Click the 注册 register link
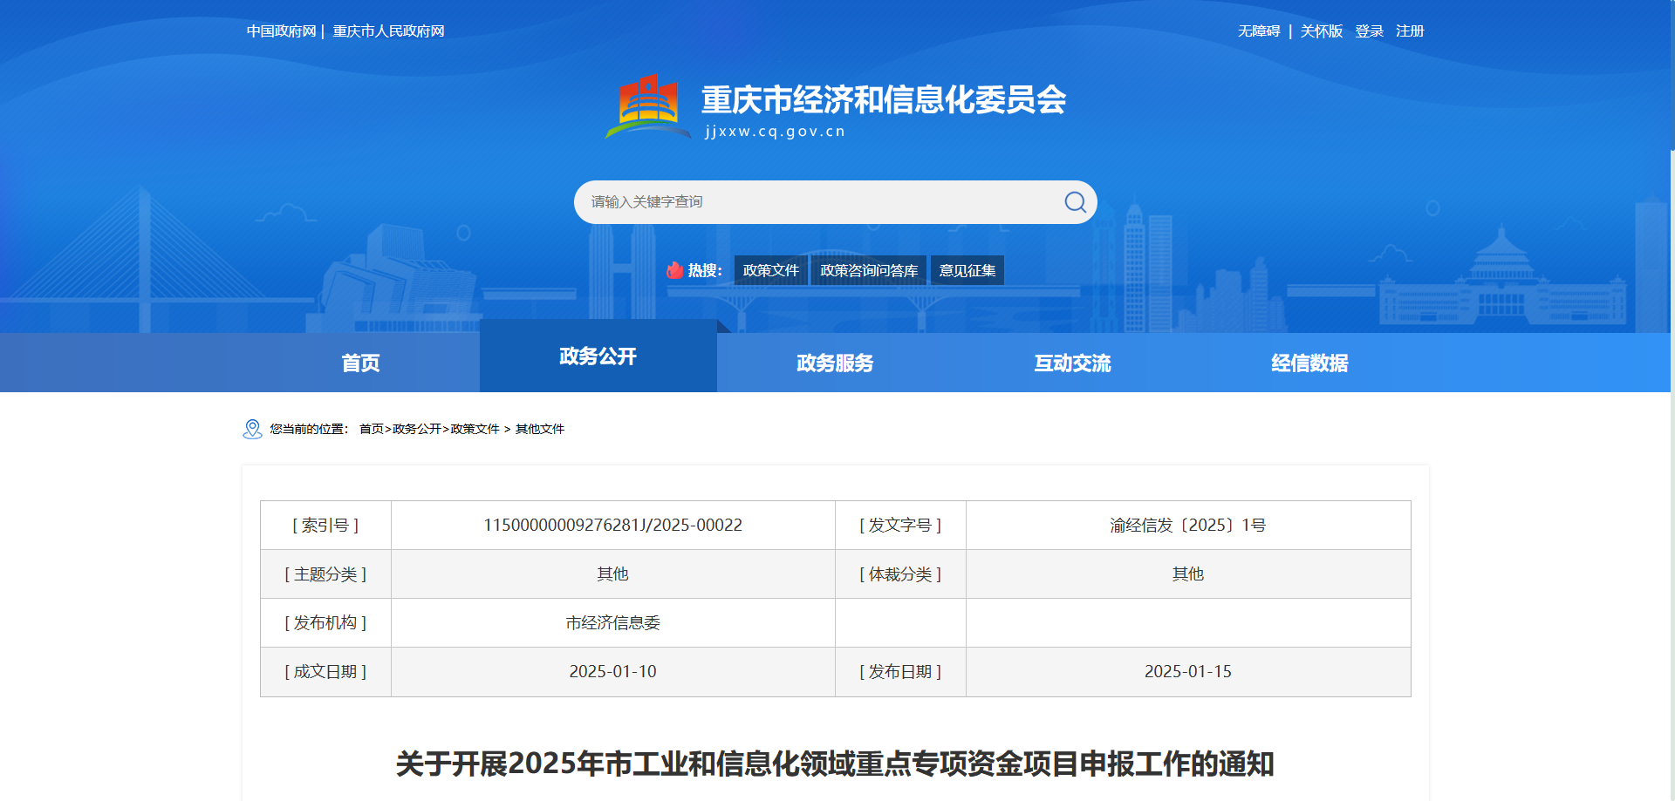The width and height of the screenshot is (1675, 801). coord(1409,31)
